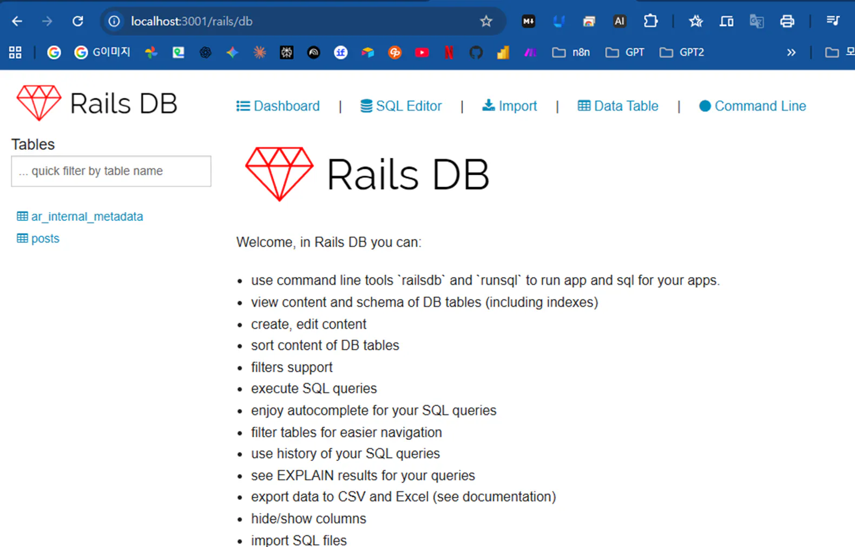Open the Markdown (M↓) extension
This screenshot has width=855, height=547.
tap(528, 21)
